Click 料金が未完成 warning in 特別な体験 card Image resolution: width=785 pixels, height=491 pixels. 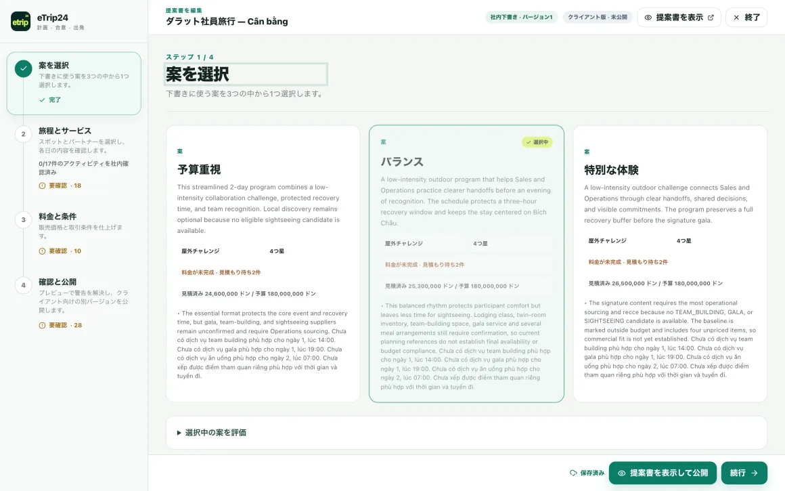[x=628, y=262]
